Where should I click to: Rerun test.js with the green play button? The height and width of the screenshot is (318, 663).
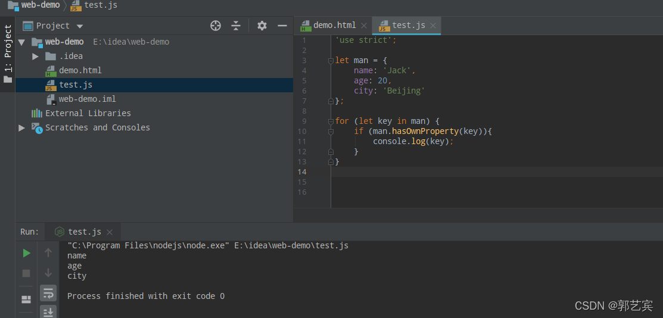[27, 253]
